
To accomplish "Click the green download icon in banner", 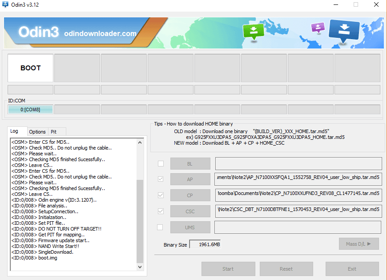I will point(254,31).
